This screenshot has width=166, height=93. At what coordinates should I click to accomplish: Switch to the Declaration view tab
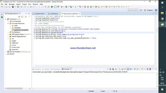click(x=56, y=69)
